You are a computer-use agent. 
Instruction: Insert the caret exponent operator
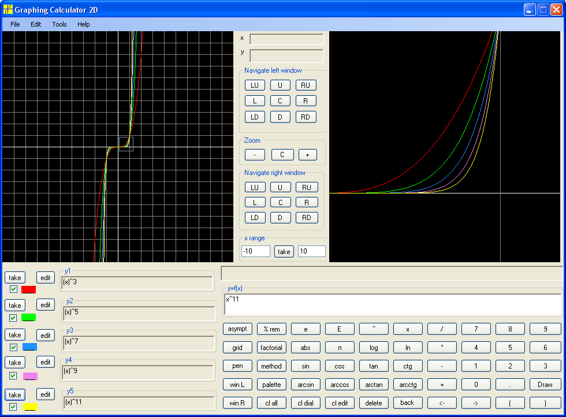(374, 329)
